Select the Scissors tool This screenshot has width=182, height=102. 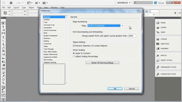coord(3,58)
